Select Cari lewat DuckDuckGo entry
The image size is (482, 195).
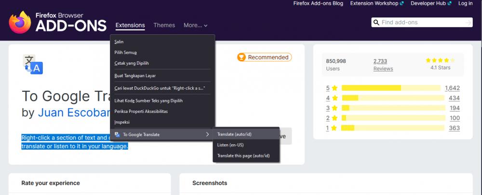[x=162, y=88]
